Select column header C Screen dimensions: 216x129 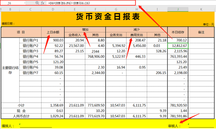(30, 9)
